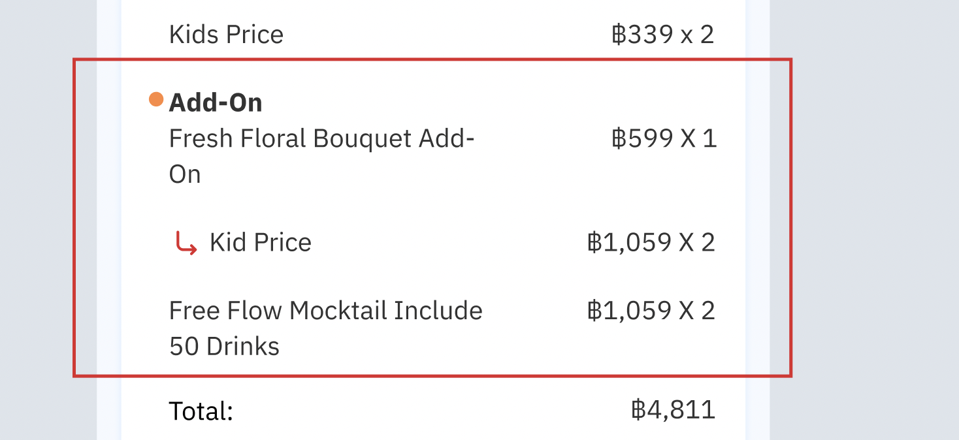Click the red sub-item arrow icon

(x=186, y=244)
